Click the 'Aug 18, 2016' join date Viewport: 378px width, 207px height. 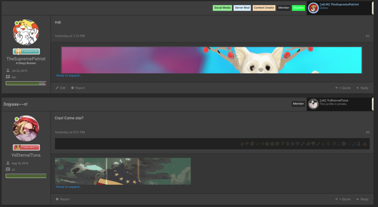[x=20, y=163]
